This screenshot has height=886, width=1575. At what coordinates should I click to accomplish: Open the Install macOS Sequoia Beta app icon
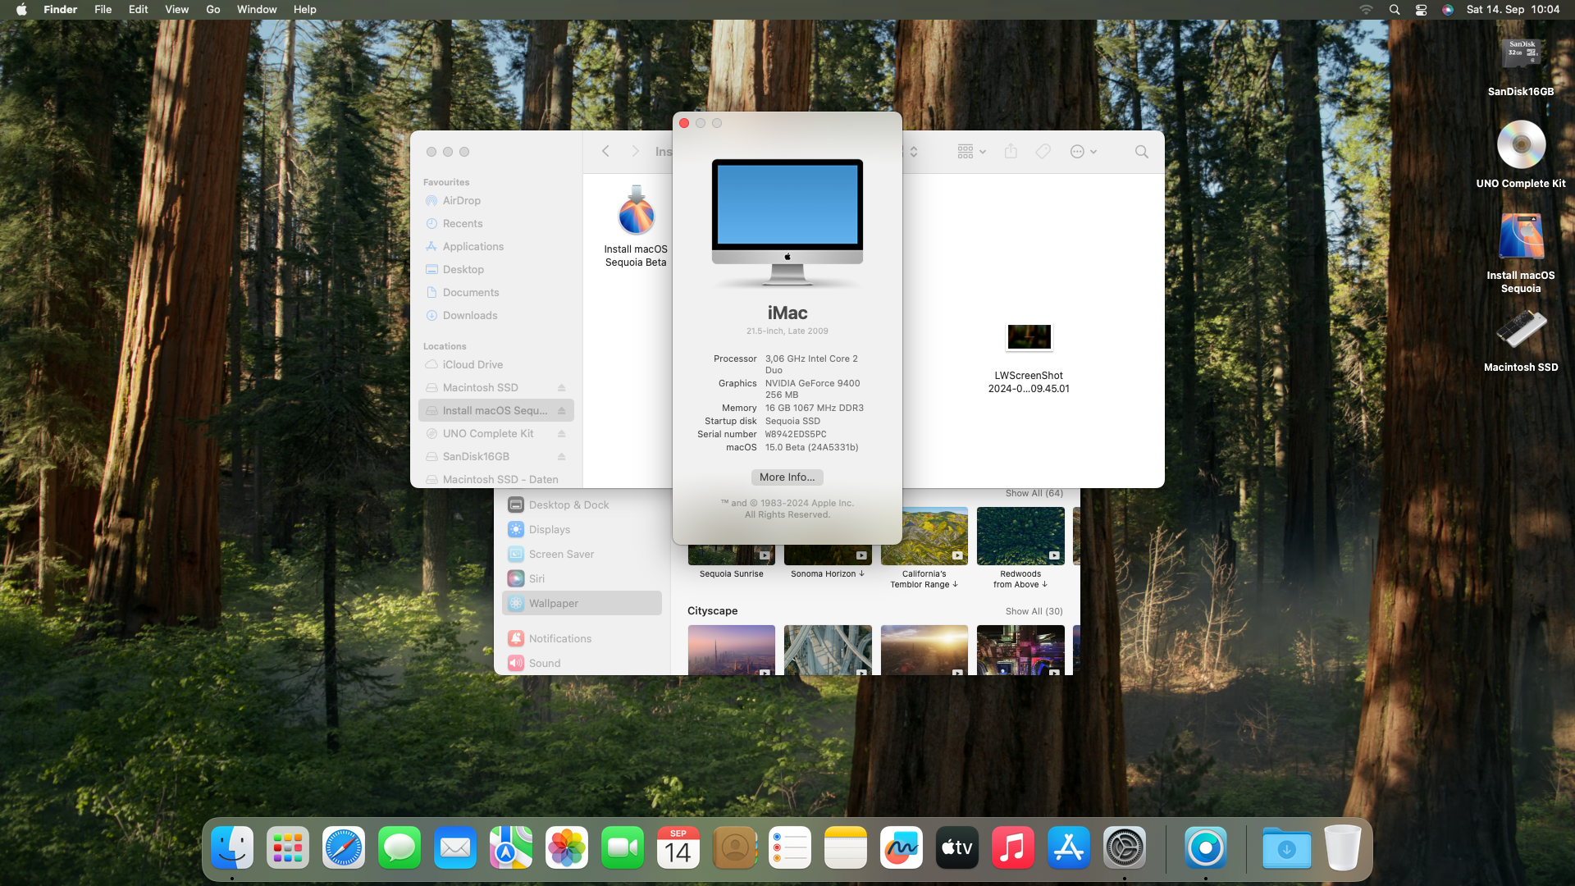636,211
